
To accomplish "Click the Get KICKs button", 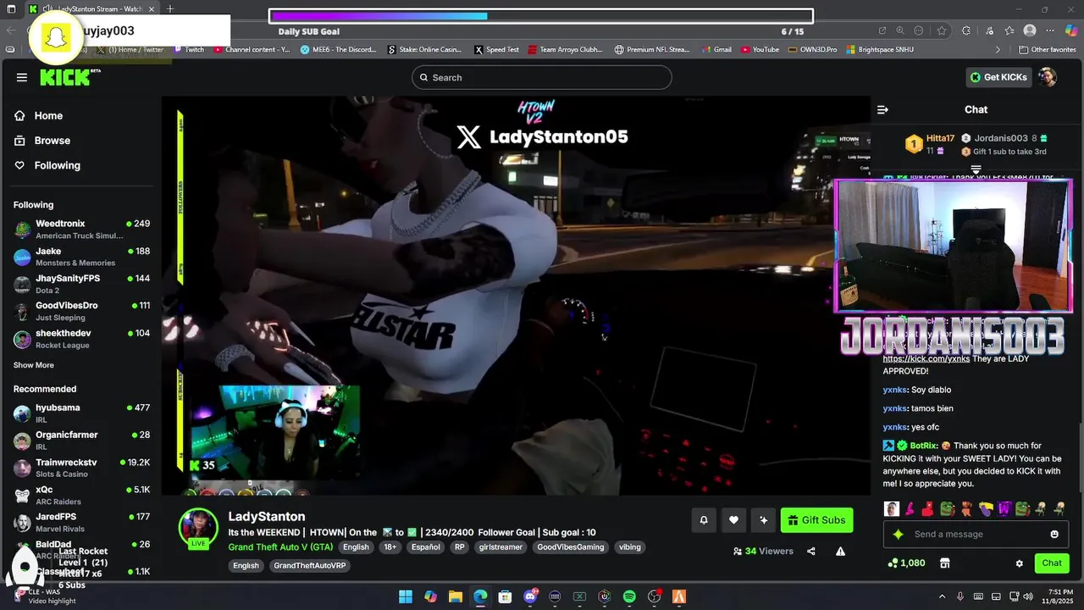I will coord(998,77).
